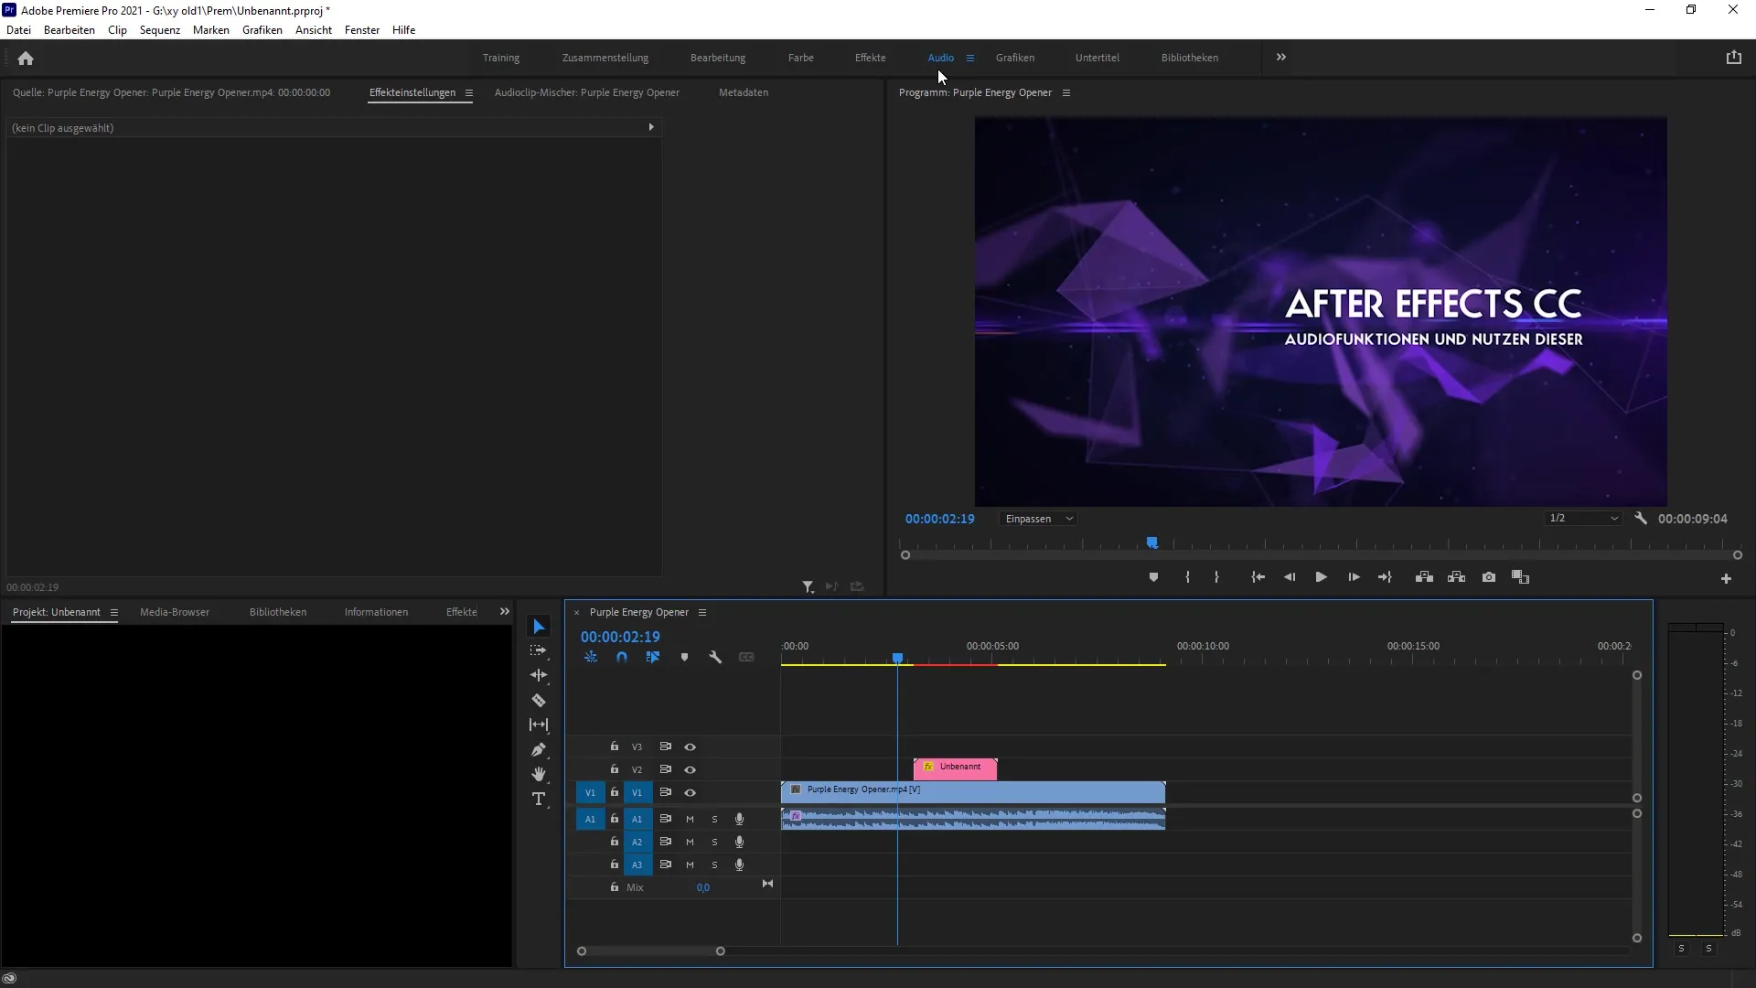Image resolution: width=1756 pixels, height=988 pixels.
Task: Select the Unbenannt graphic clip
Action: [955, 768]
